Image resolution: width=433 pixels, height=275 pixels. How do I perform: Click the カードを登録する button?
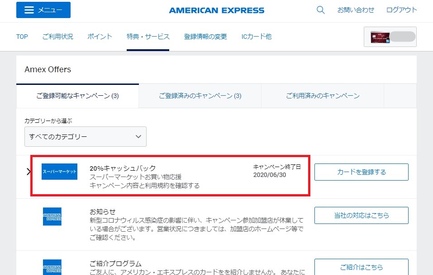coord(361,172)
